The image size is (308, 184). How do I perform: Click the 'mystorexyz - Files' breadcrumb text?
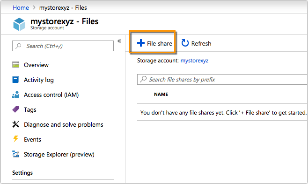coord(63,7)
